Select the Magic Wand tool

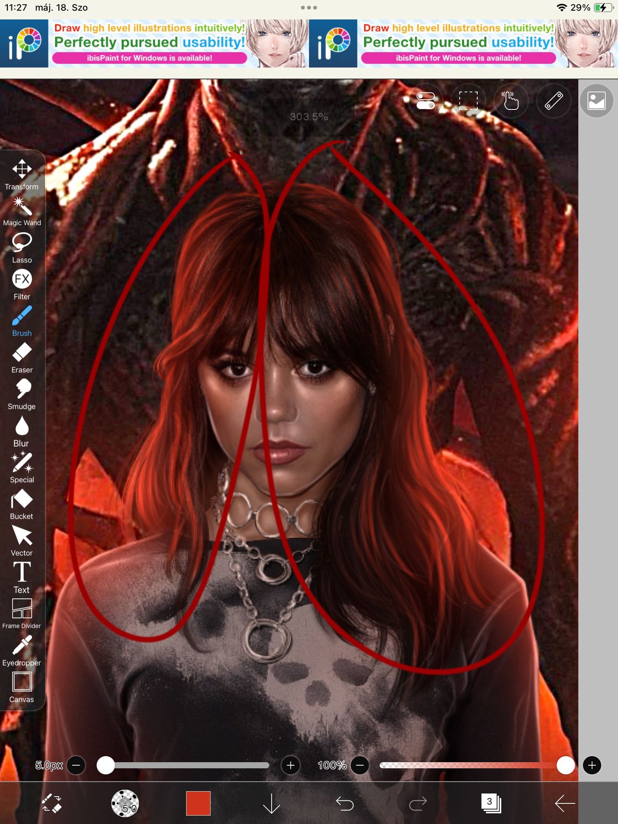point(21,211)
